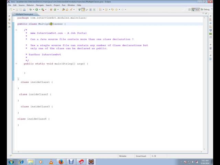
Task: Click 'public static void main' line
Action: [56, 64]
